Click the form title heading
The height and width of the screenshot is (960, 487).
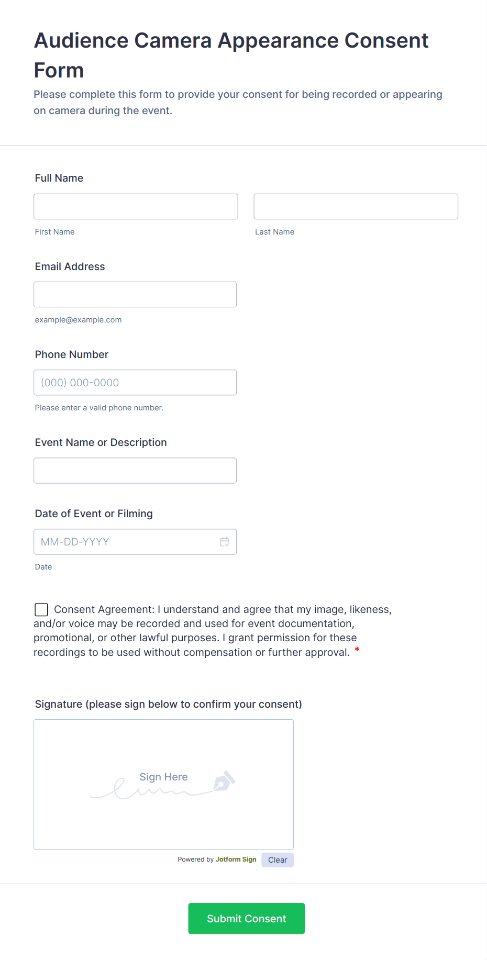coord(231,55)
